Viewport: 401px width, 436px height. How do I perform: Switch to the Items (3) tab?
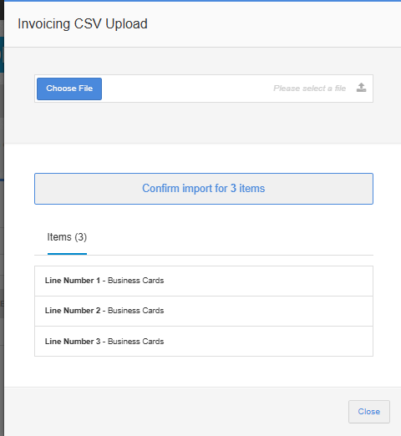67,237
